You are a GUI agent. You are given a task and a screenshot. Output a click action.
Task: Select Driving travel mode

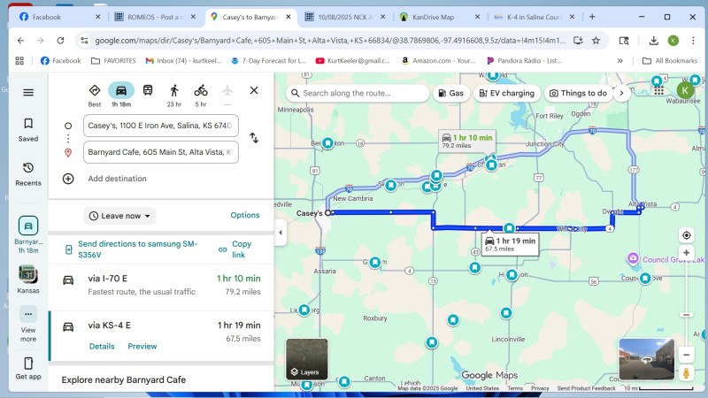pyautogui.click(x=121, y=95)
